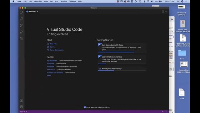Screen dimensions: 200x113
Task: Open the View menu
Action: [46, 1]
